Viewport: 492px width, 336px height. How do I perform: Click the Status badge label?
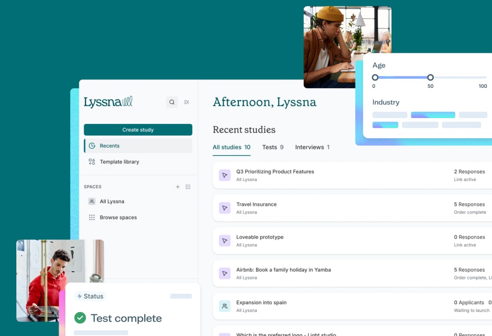(x=90, y=296)
